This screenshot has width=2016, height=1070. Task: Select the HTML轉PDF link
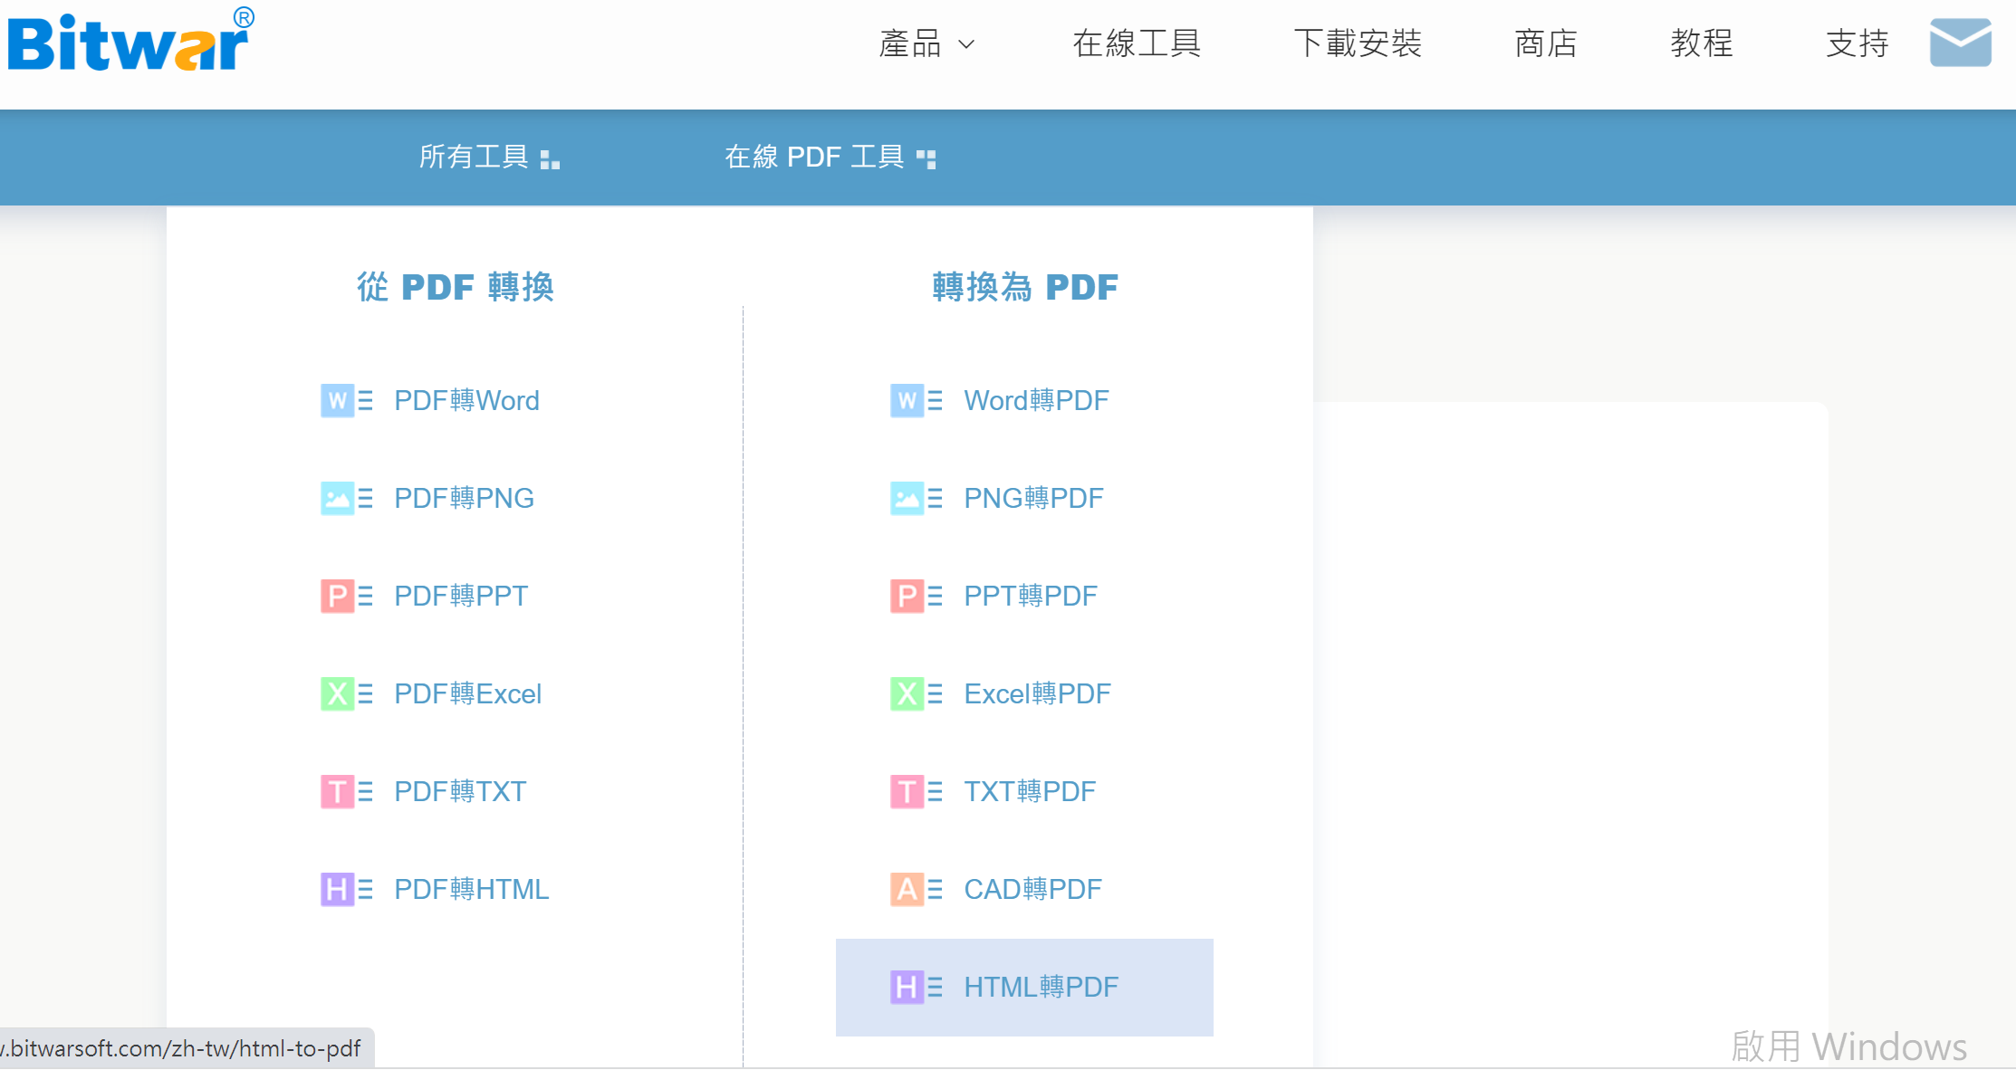click(1041, 987)
